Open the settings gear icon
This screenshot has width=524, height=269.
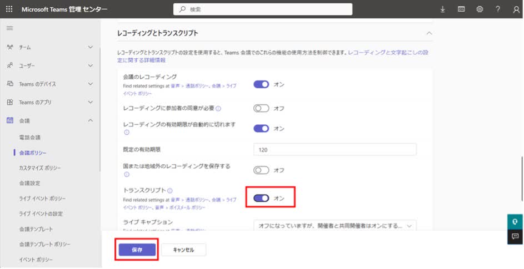pos(480,9)
